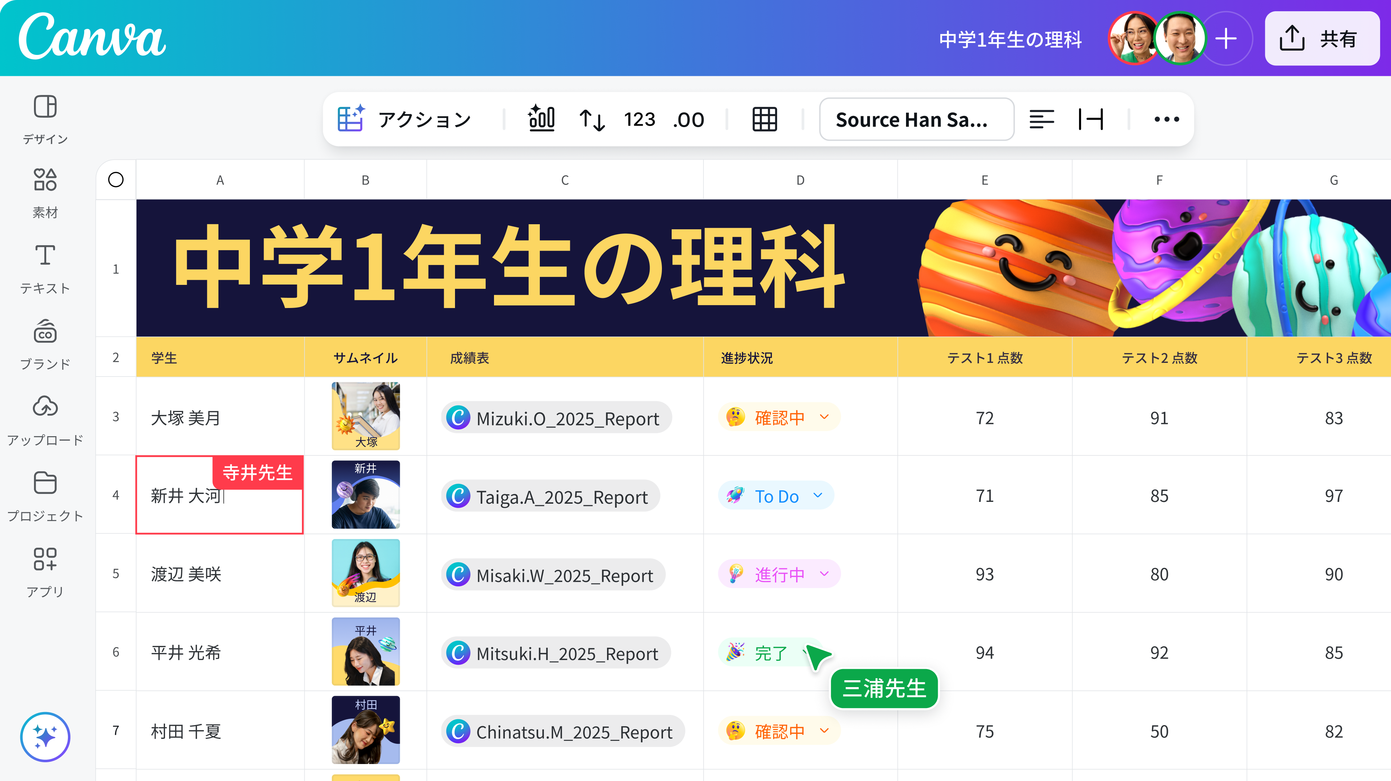1391x781 pixels.
Task: Open the アクション (Actions) menu
Action: click(406, 120)
